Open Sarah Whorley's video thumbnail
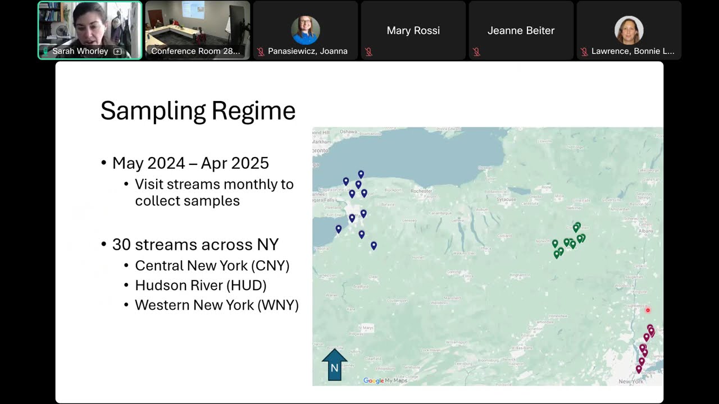Screen dimensions: 719x404 click(x=90, y=30)
